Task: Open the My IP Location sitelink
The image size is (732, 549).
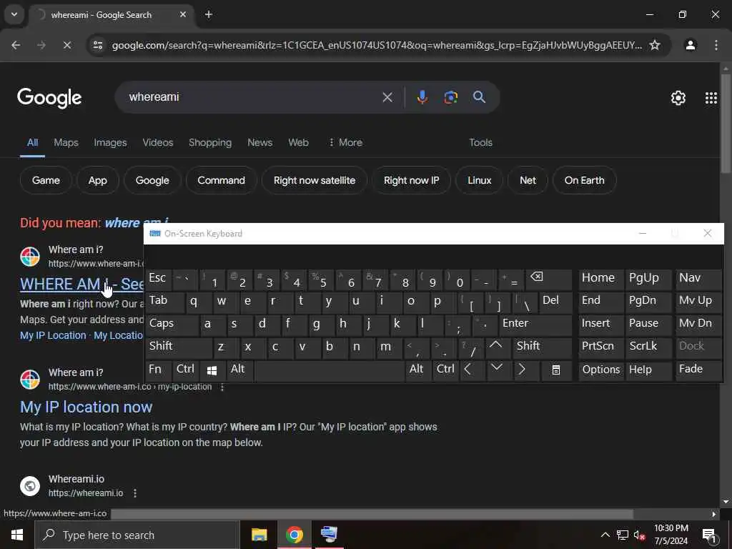Action: click(x=53, y=335)
